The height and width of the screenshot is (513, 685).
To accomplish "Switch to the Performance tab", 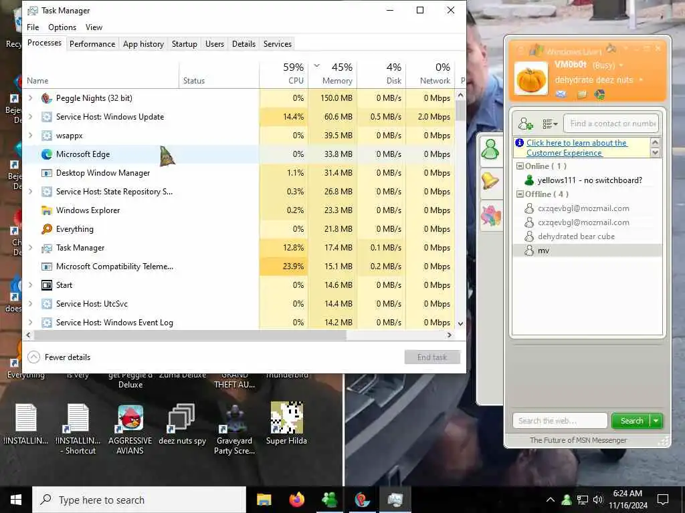I will coord(92,44).
